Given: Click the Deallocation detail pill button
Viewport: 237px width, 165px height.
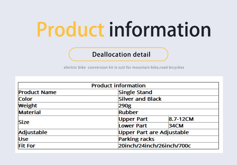Looking at the screenshot, I should (118, 54).
